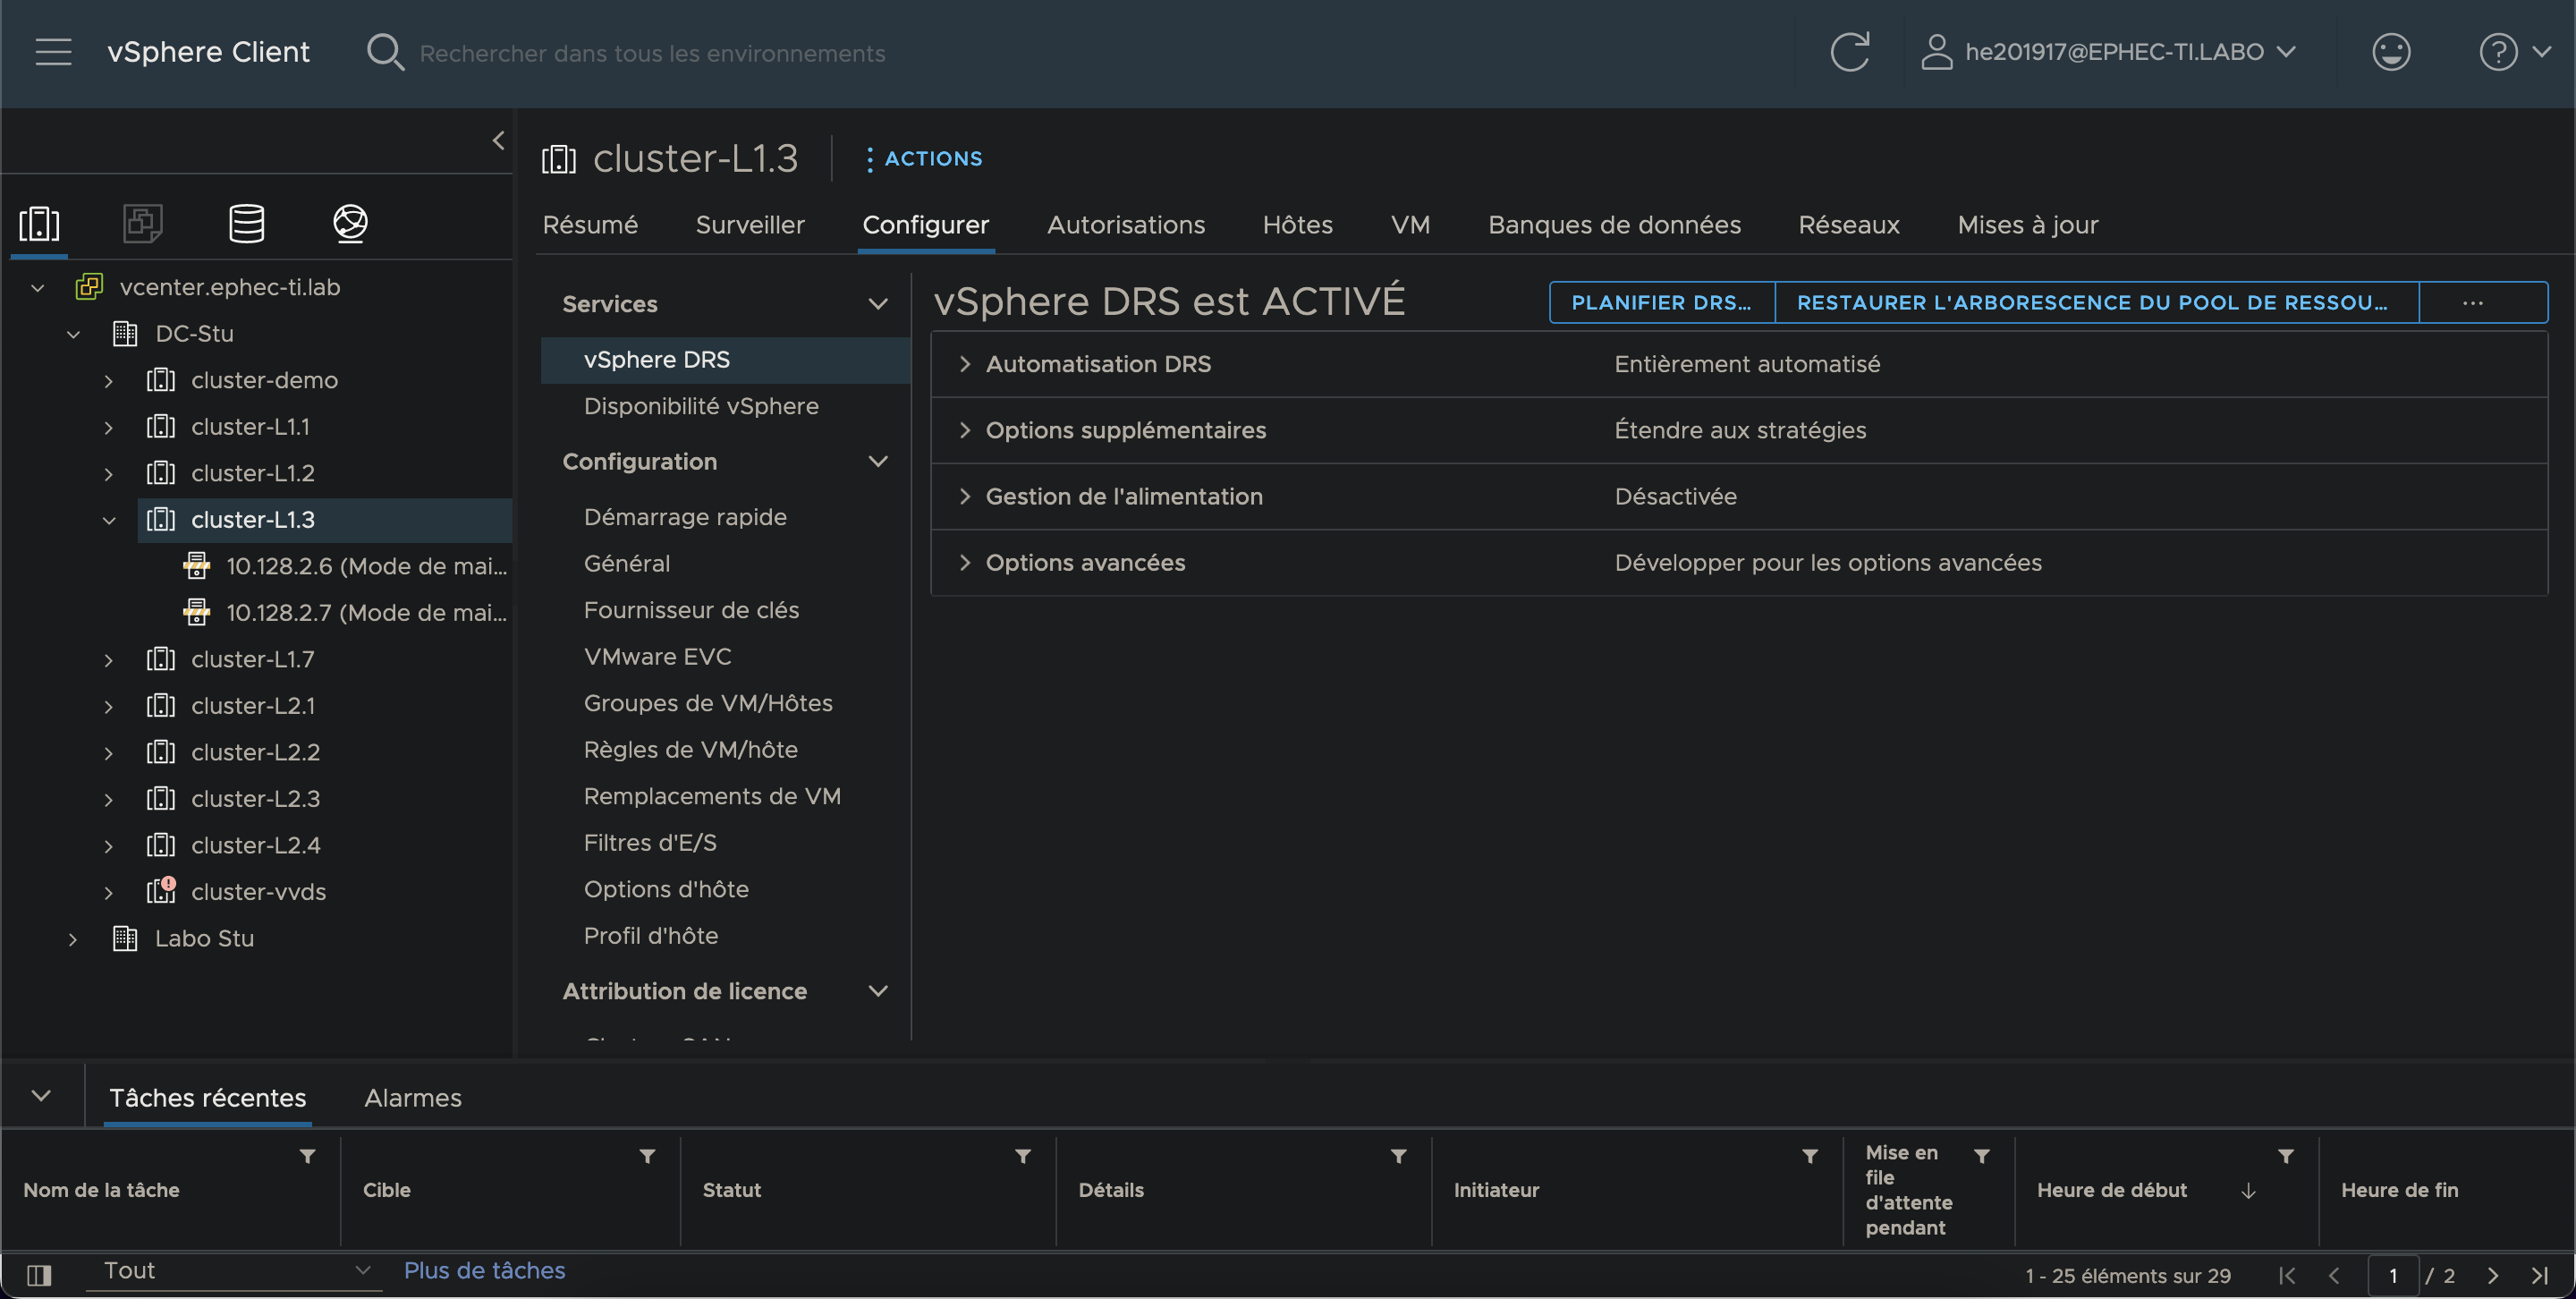Refresh the vSphere client view

tap(1850, 52)
